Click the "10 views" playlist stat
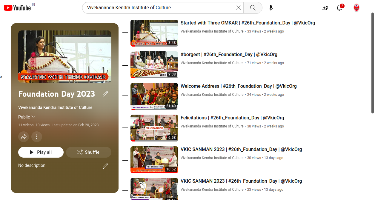 42,125
